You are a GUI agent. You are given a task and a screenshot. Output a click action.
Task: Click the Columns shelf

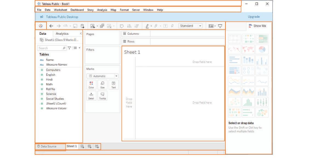pos(173,34)
